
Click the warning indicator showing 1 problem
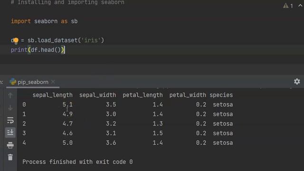coord(288,6)
